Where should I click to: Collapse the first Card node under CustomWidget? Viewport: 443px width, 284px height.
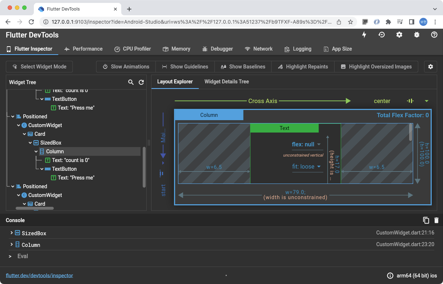click(x=25, y=134)
